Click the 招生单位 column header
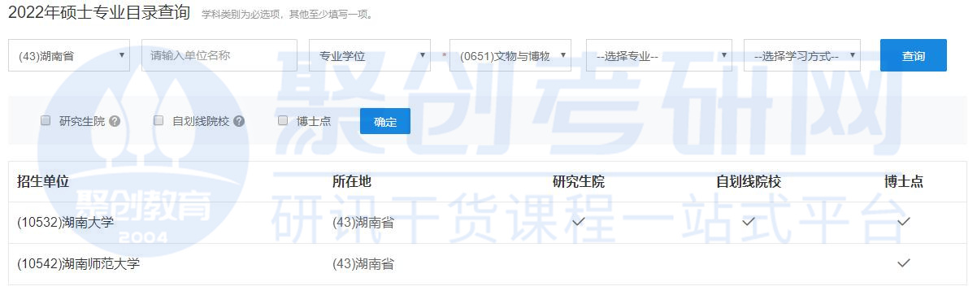The image size is (977, 295). [x=42, y=181]
